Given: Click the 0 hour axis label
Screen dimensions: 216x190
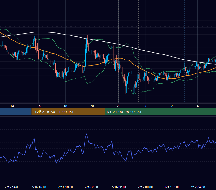Looking at the screenshot, I should click(145, 106).
